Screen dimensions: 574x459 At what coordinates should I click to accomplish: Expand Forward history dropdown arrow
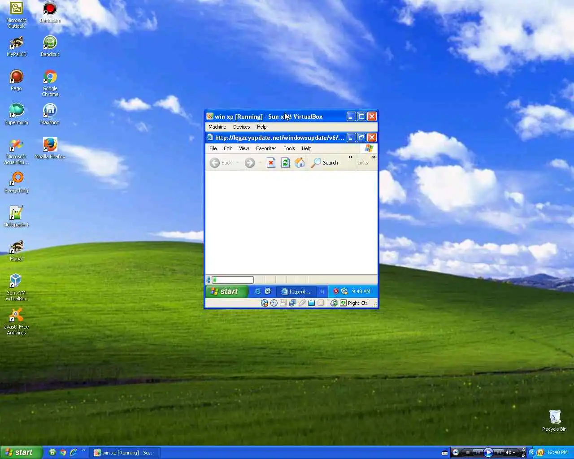tap(260, 163)
